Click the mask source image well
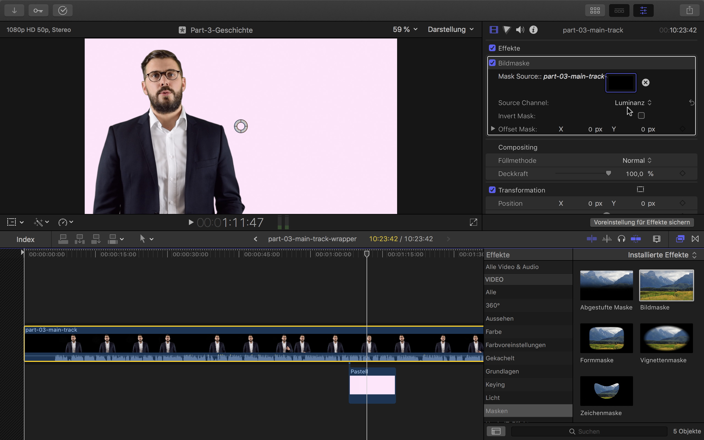Image resolution: width=704 pixels, height=440 pixels. coord(621,83)
